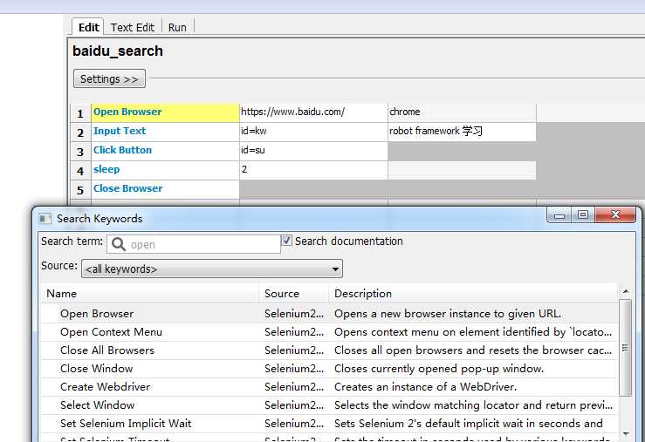Click the Search Keywords window icon
Image resolution: width=645 pixels, height=442 pixels.
pyautogui.click(x=45, y=219)
